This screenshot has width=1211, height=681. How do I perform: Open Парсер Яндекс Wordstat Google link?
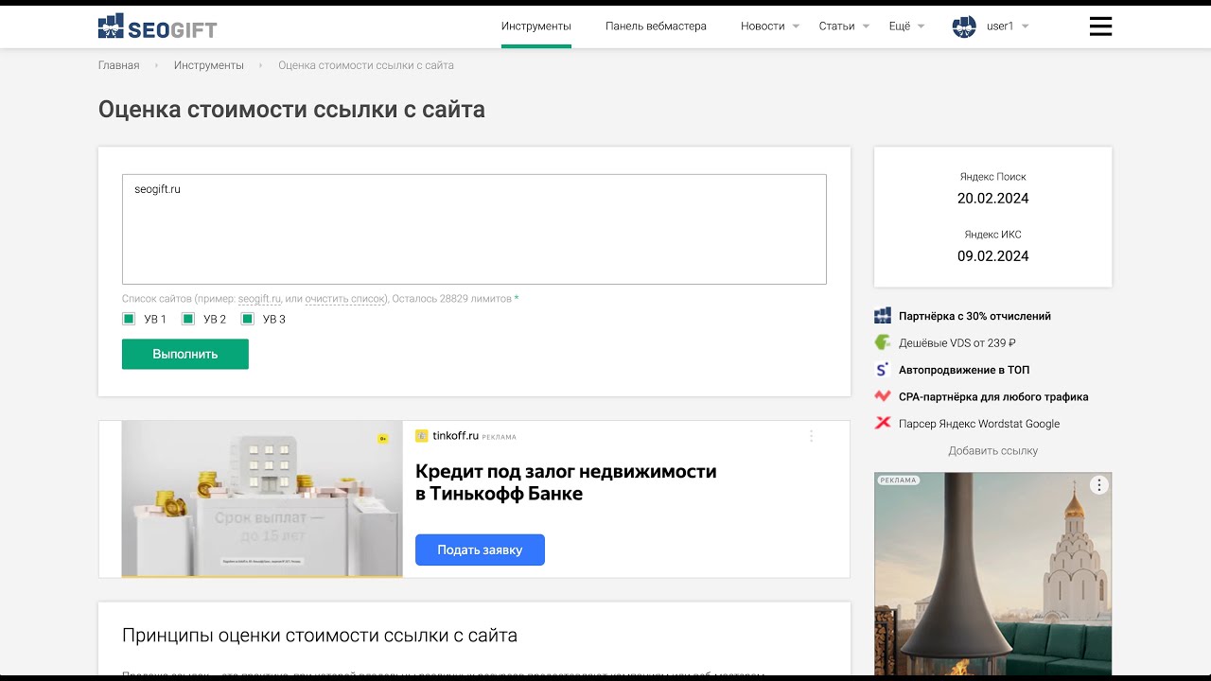[979, 424]
